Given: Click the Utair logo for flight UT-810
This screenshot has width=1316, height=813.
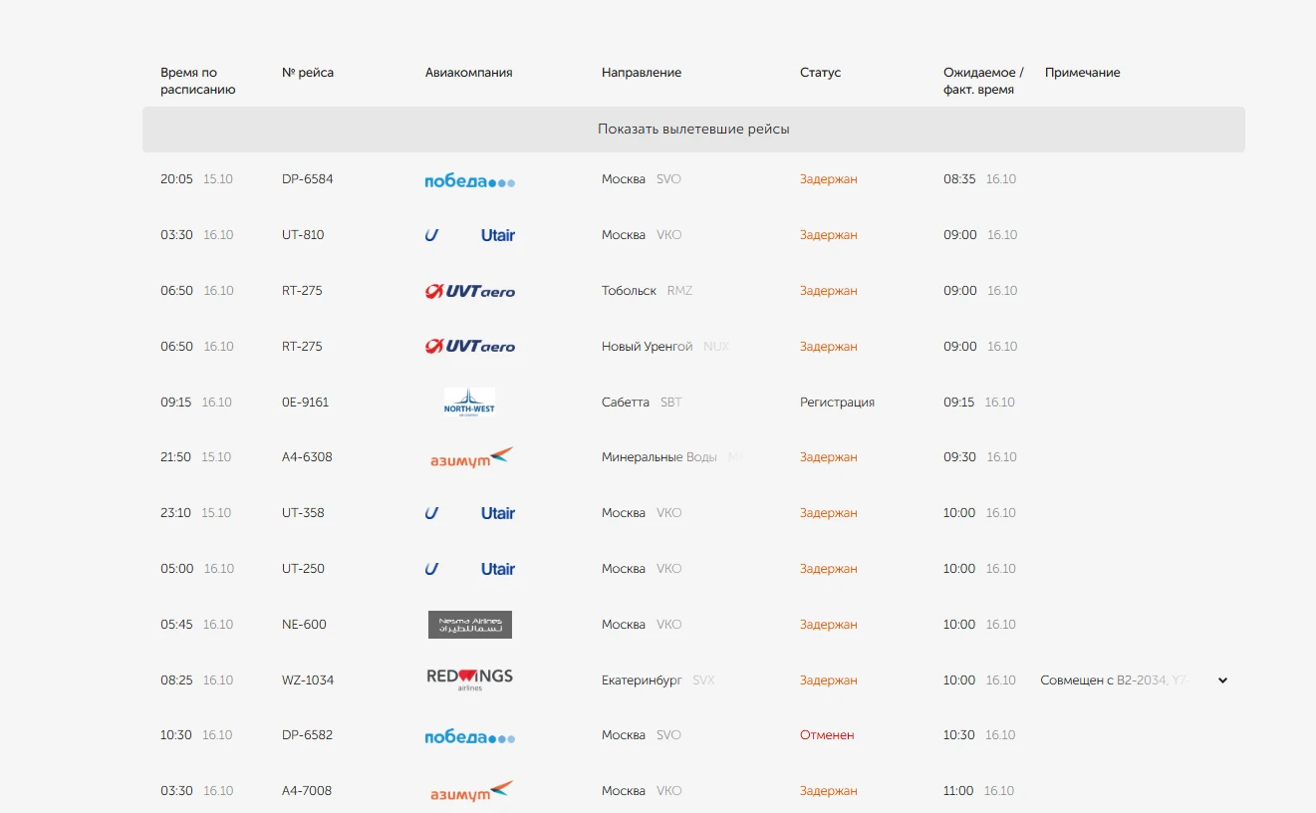Looking at the screenshot, I should 470,235.
